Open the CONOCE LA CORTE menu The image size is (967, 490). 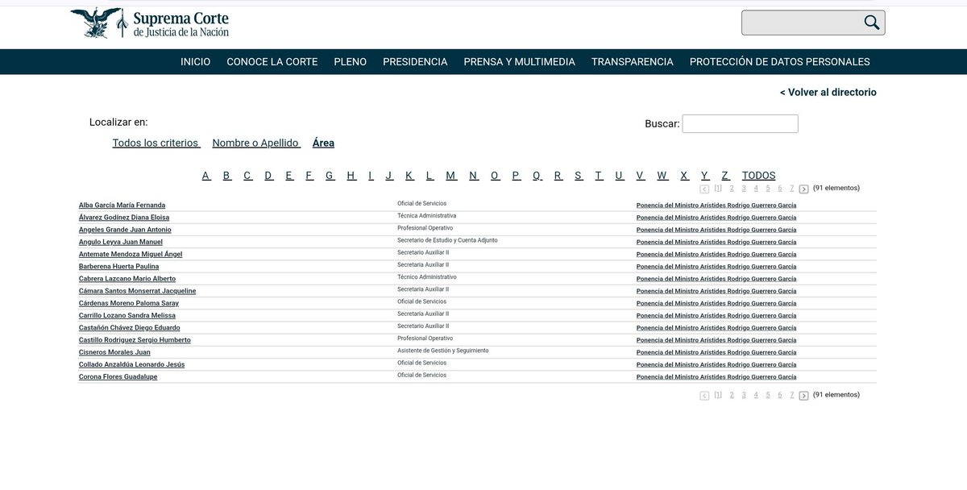[x=272, y=62]
